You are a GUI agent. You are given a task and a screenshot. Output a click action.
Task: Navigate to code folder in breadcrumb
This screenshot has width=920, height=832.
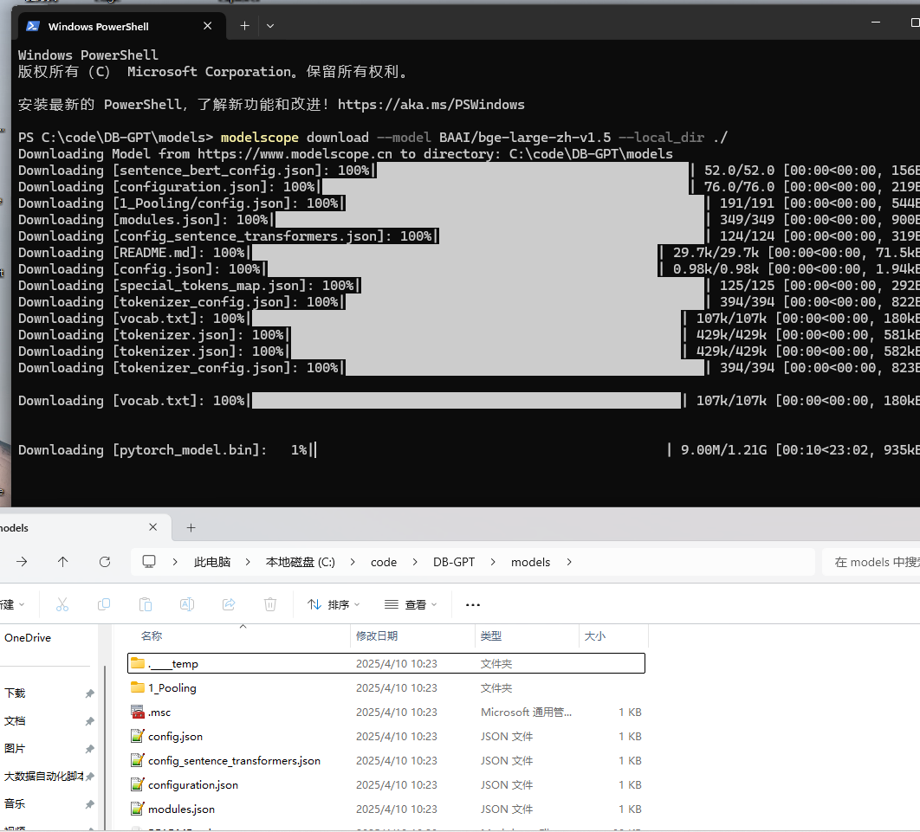384,562
